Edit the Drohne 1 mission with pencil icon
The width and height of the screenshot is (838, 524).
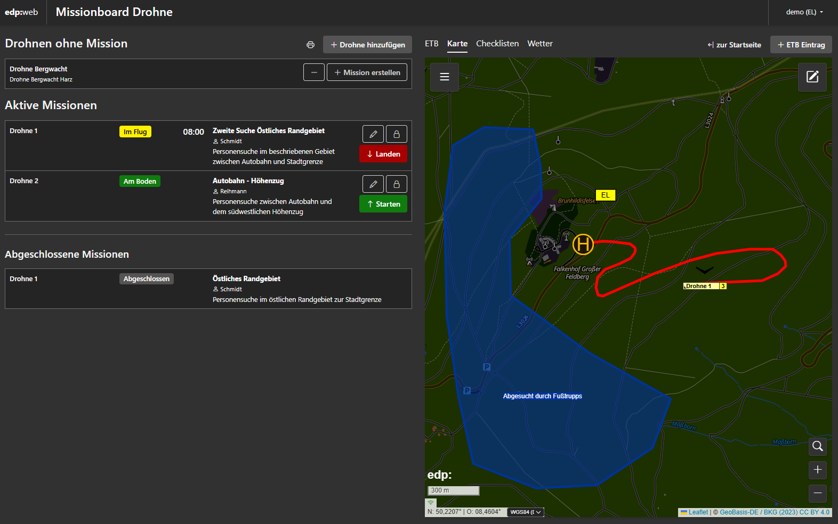(x=373, y=134)
